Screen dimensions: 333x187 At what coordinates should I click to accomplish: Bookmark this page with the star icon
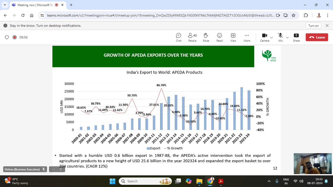pyautogui.click(x=293, y=16)
